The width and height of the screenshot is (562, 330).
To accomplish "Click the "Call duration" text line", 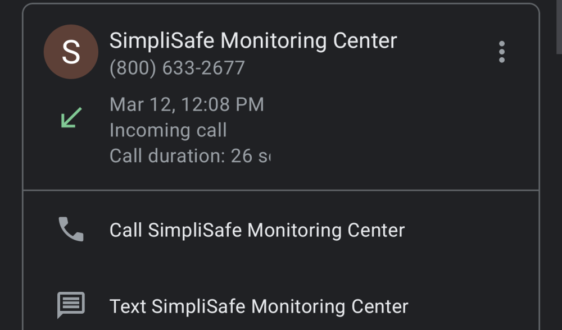I will click(189, 155).
